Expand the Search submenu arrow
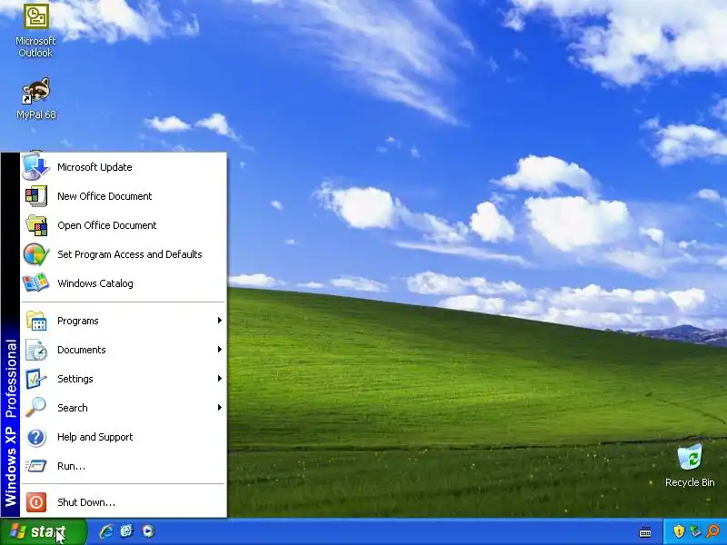The image size is (727, 545). (x=220, y=407)
